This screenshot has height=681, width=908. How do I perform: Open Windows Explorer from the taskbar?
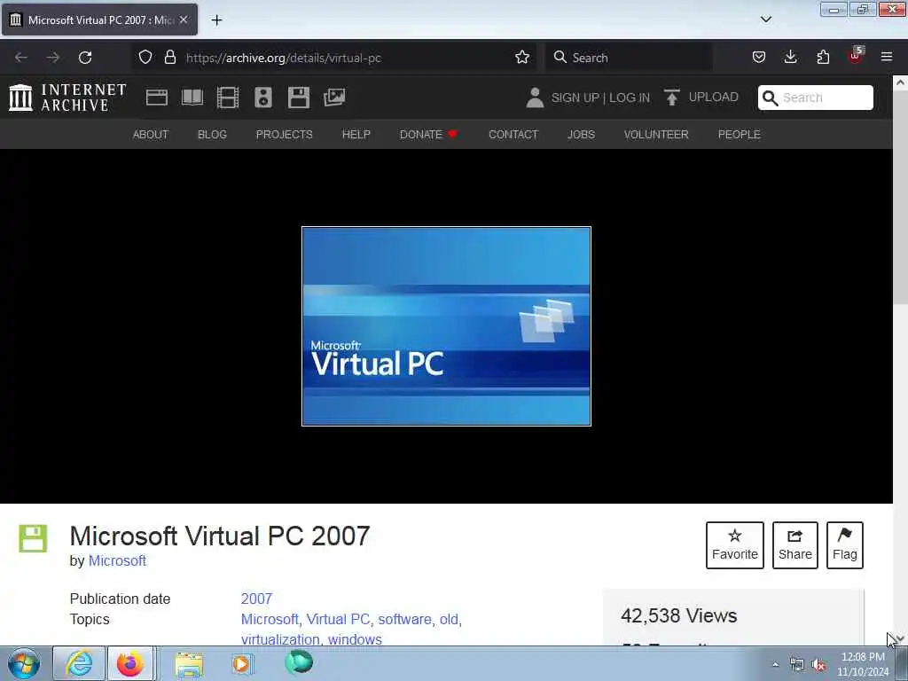click(x=189, y=664)
